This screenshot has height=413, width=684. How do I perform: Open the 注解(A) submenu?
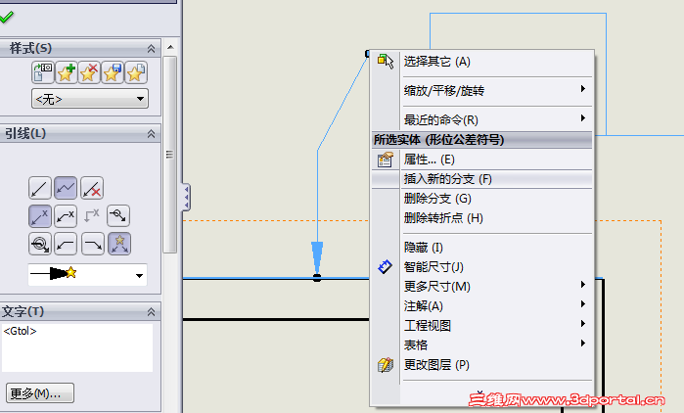(x=482, y=306)
